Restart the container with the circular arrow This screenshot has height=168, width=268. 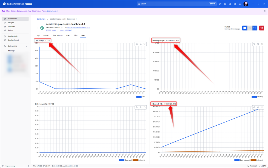click(x=255, y=28)
